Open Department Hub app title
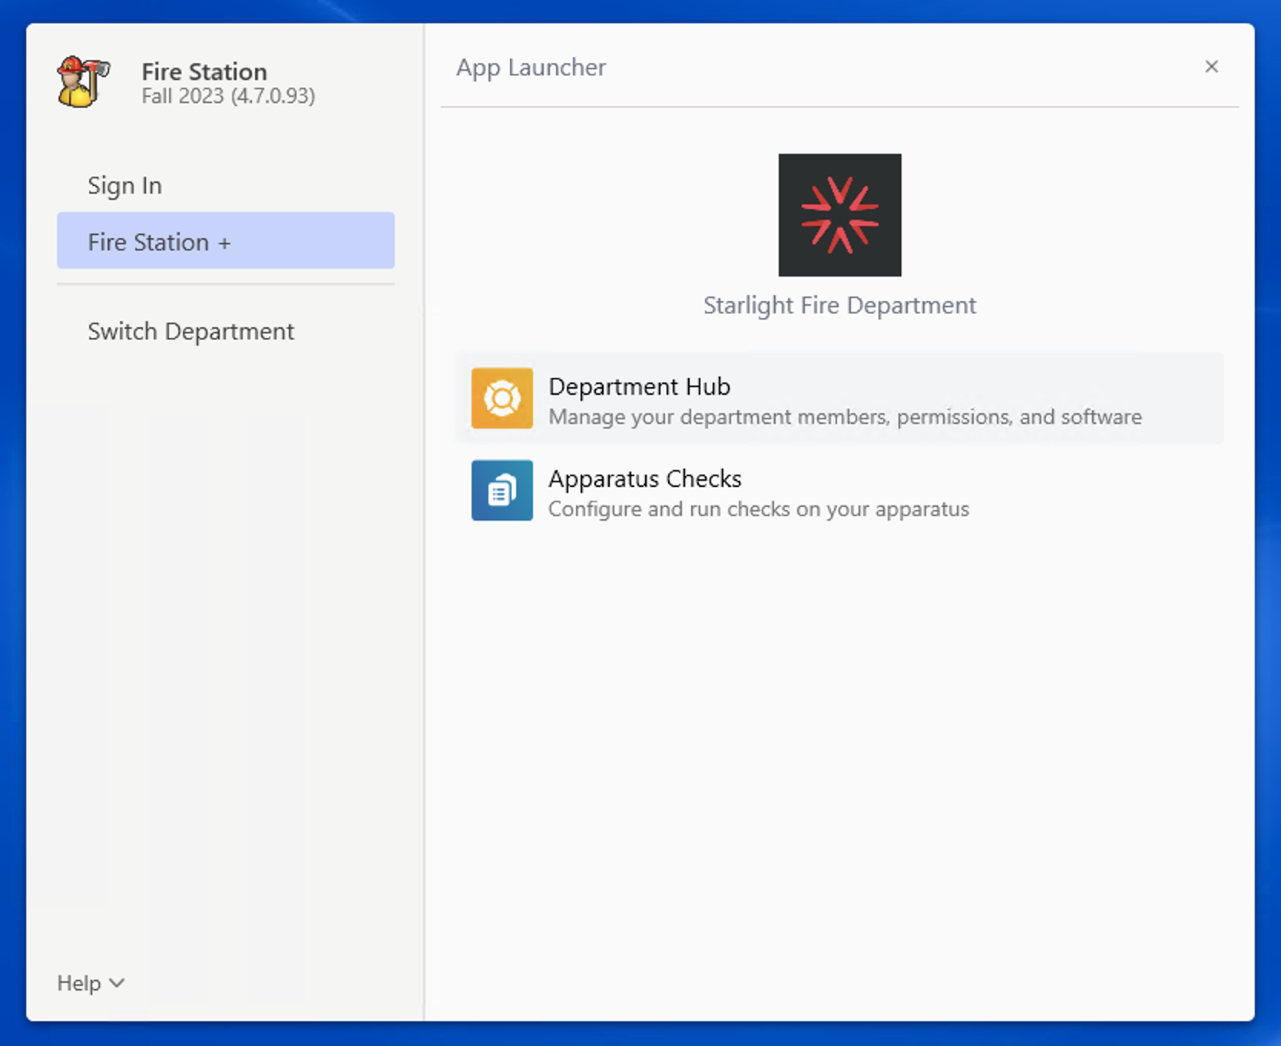Screen dimensions: 1281x1046 639,386
